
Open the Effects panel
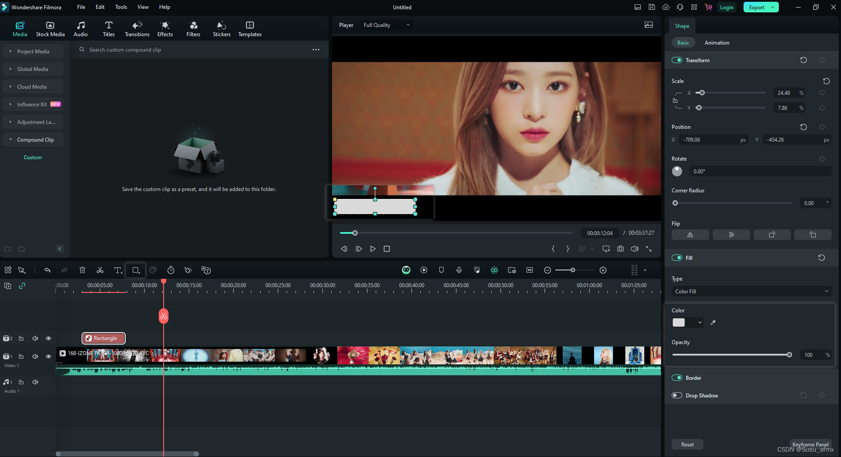[x=165, y=29]
